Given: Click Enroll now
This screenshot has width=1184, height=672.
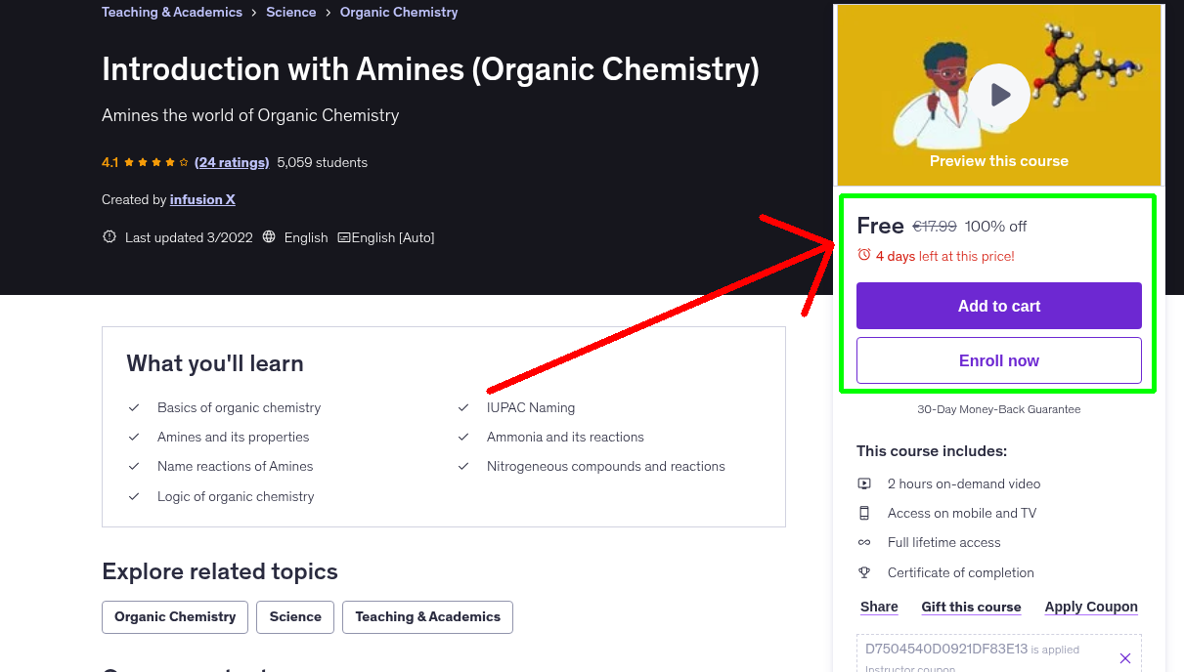Looking at the screenshot, I should click(x=998, y=359).
